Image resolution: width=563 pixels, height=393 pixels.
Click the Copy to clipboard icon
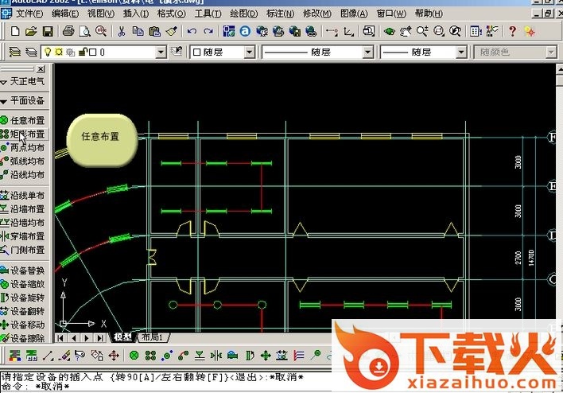pyautogui.click(x=138, y=31)
